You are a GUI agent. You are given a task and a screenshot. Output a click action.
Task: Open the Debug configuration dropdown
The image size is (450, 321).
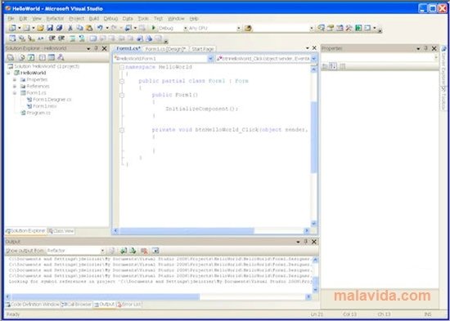(185, 28)
